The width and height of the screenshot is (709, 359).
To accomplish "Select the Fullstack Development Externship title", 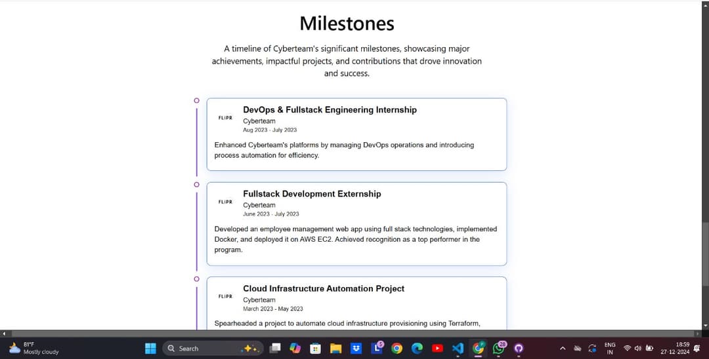I will [x=312, y=194].
